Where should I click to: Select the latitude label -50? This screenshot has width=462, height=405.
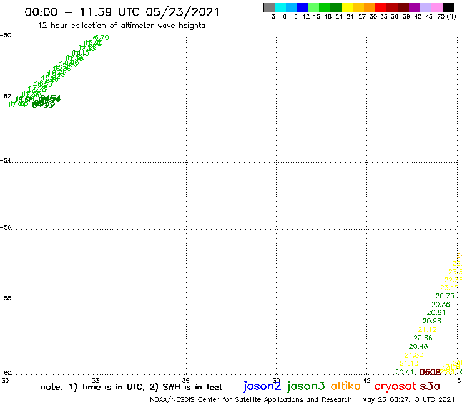(x=6, y=36)
